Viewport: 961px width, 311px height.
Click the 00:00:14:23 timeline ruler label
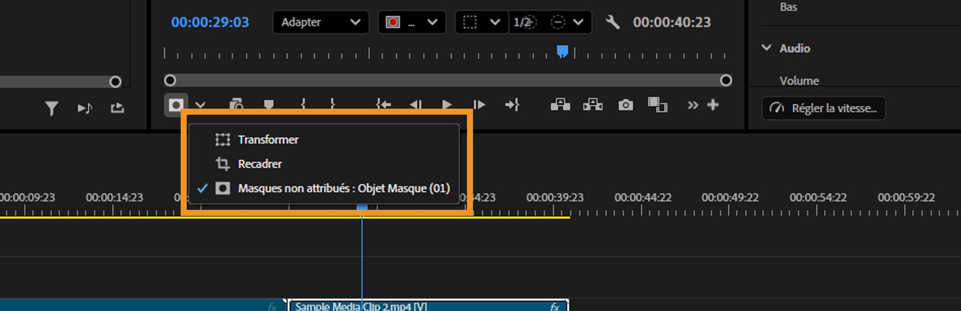[114, 197]
